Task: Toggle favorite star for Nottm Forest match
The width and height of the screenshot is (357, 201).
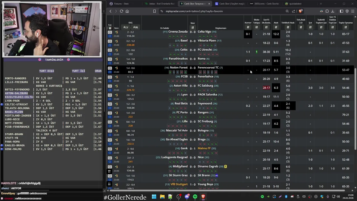Action: [x=110, y=68]
